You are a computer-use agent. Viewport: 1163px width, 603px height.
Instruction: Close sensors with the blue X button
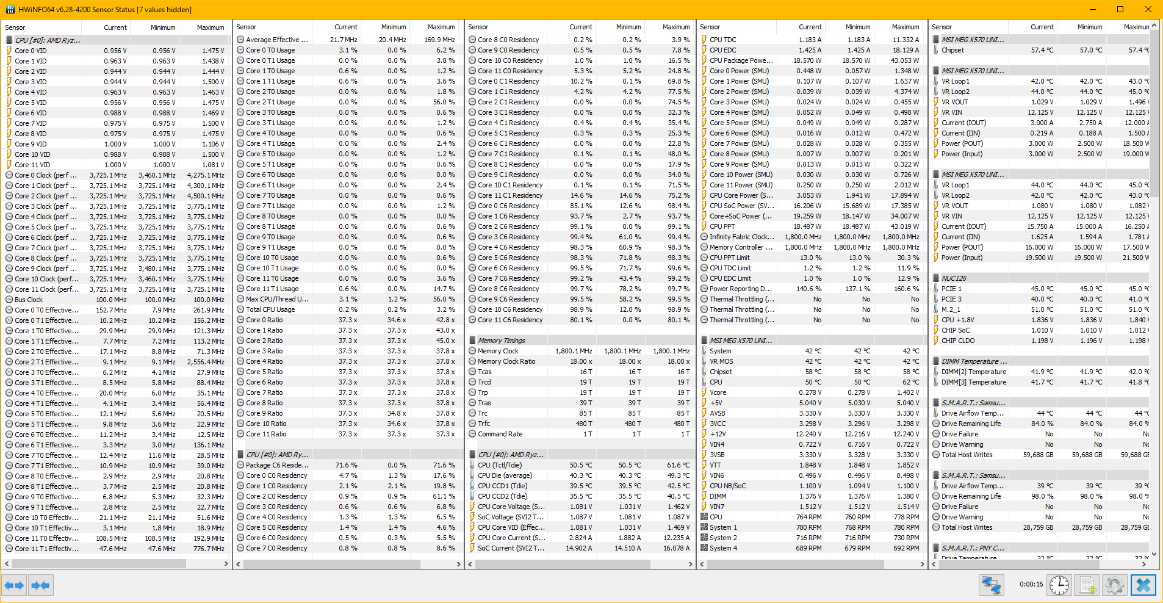coord(1143,585)
